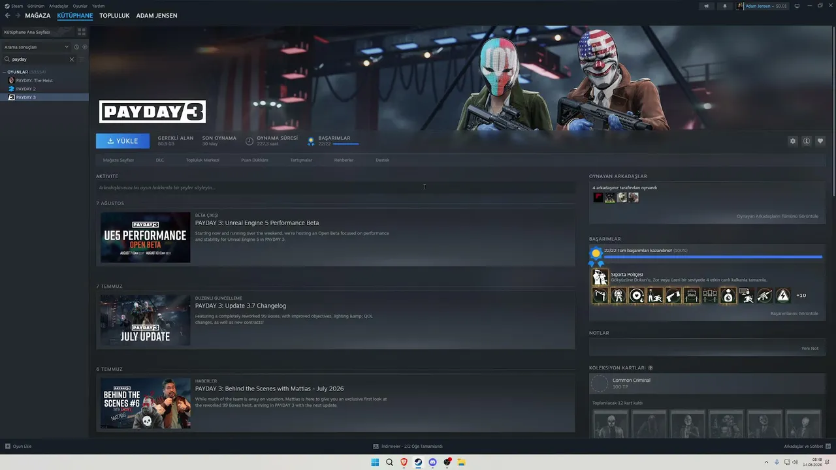
Task: Open Unreal Engine 5 Performance Beta headline
Action: click(x=257, y=223)
